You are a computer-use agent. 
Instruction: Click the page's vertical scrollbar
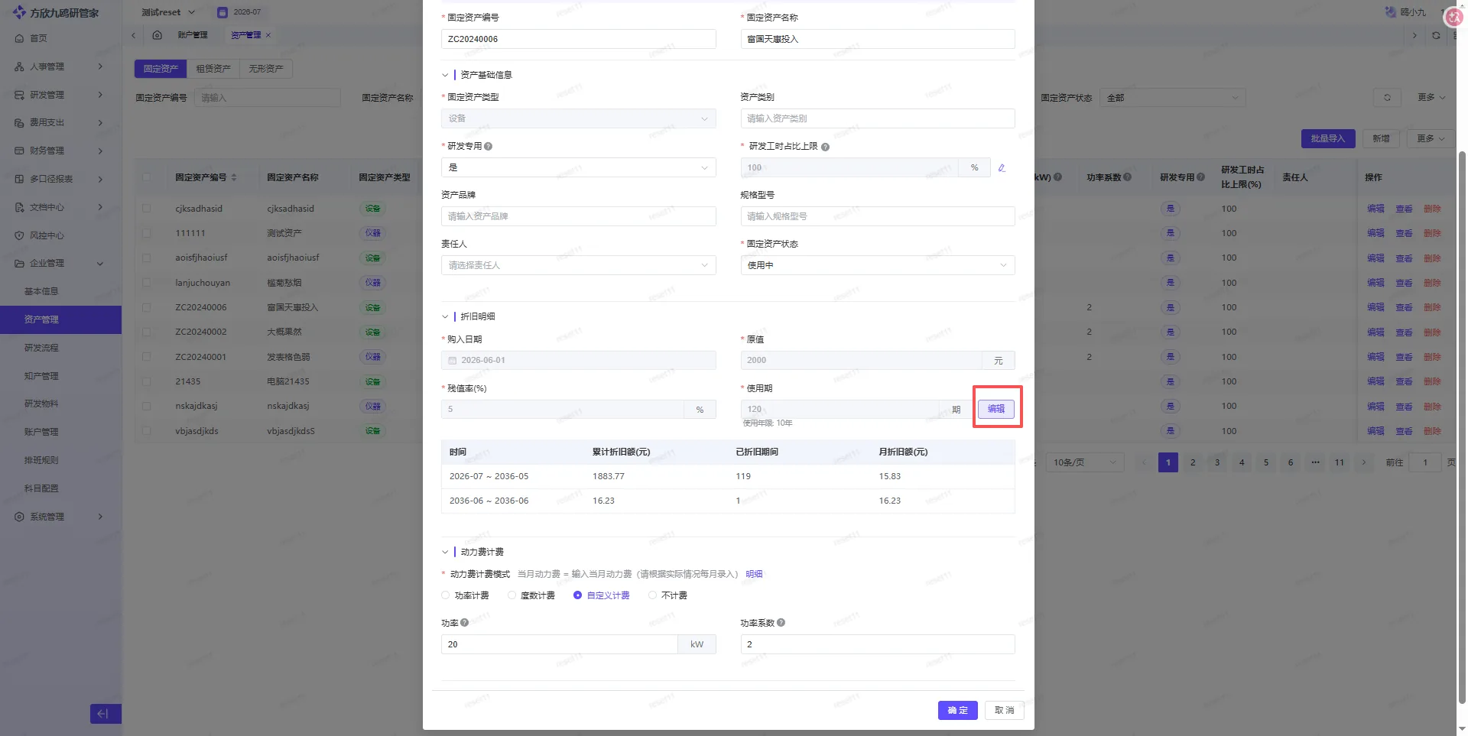pos(1462,428)
